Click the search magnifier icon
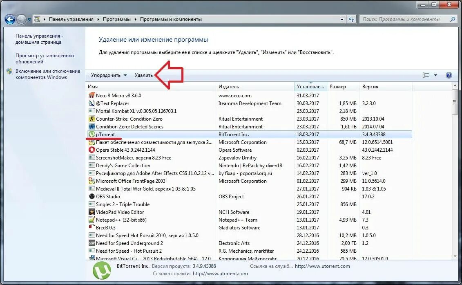Screen dimensions: 462x285 453,19
